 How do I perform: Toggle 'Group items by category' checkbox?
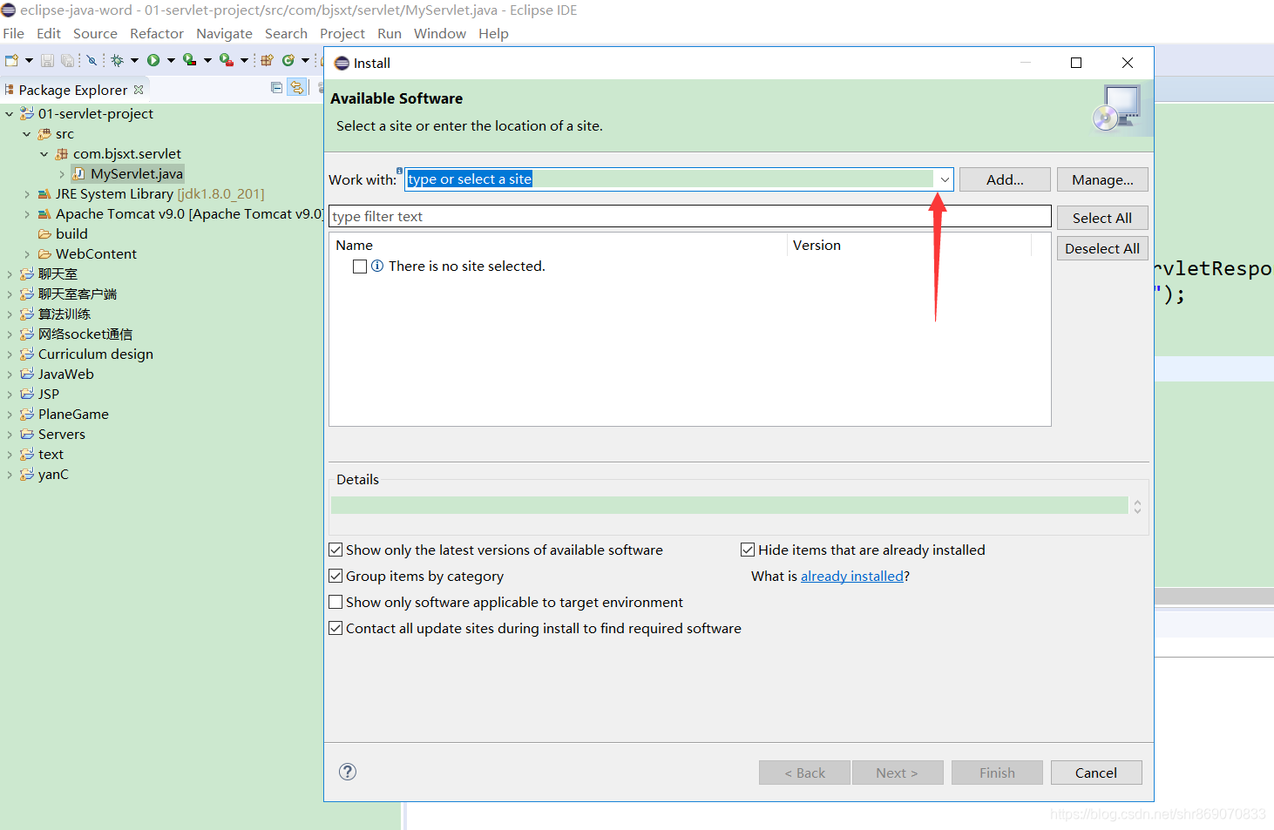pyautogui.click(x=335, y=576)
